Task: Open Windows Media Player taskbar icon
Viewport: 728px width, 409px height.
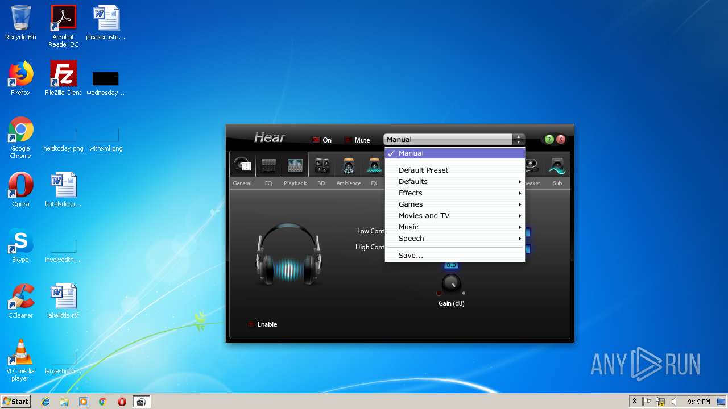Action: tap(84, 402)
